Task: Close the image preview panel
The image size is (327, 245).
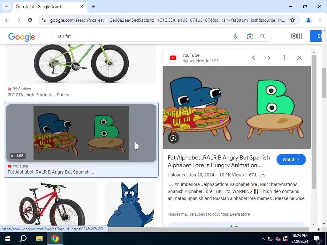Action: (300, 58)
